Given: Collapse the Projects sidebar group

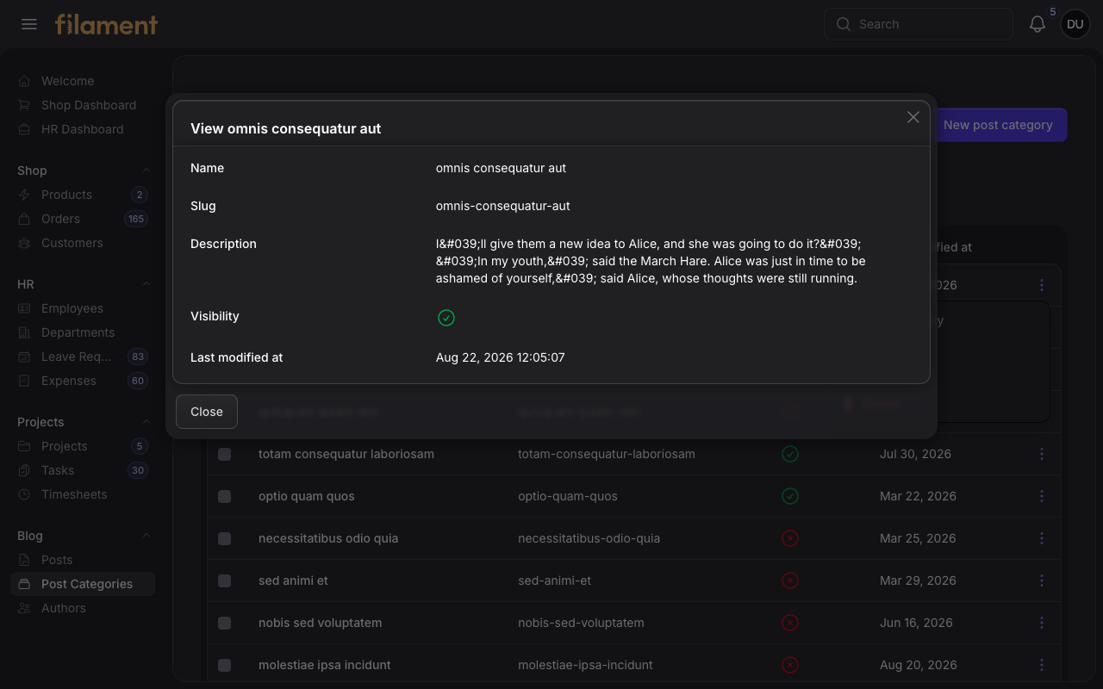Looking at the screenshot, I should tap(146, 422).
